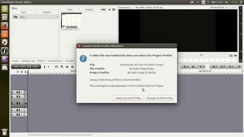Viewport: 244px width, 137px height.
Task: Click the right of two monitor-view icons
Action: pos(236,56)
